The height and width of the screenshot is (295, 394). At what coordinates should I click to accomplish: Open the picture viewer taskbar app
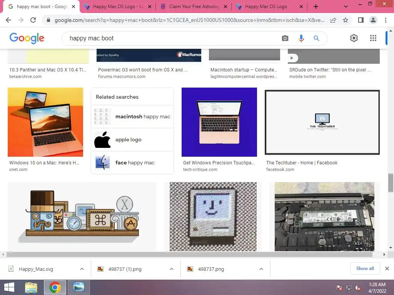click(x=79, y=287)
